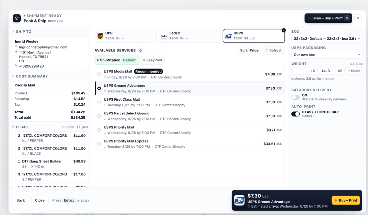Click the Product $109.49 row
The image size is (368, 215).
[50, 93]
